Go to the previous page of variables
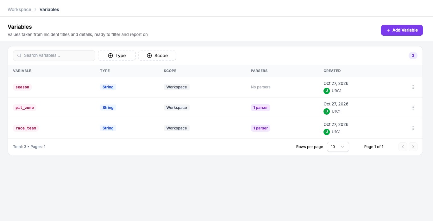 (403, 147)
